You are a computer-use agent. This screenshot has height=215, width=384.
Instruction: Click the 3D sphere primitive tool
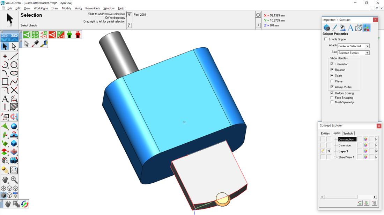point(14,126)
